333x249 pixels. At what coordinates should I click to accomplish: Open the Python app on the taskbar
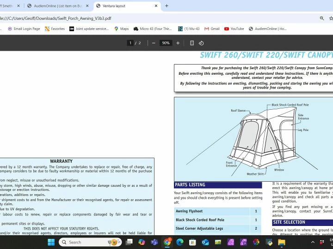(x=269, y=242)
